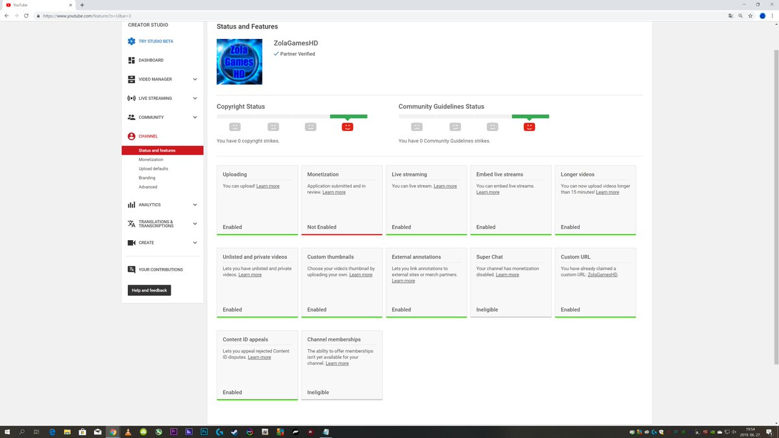The height and width of the screenshot is (438, 779).
Task: Click the Analytics bar chart icon
Action: [132, 204]
